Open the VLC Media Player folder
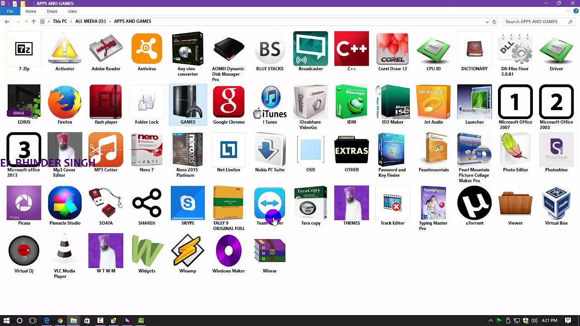 tap(65, 257)
